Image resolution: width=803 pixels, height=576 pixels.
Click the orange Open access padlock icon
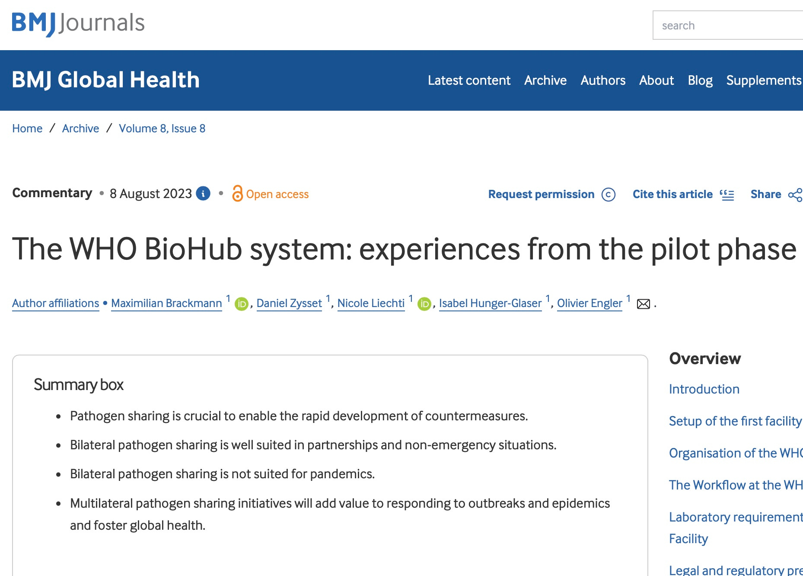pyautogui.click(x=237, y=193)
